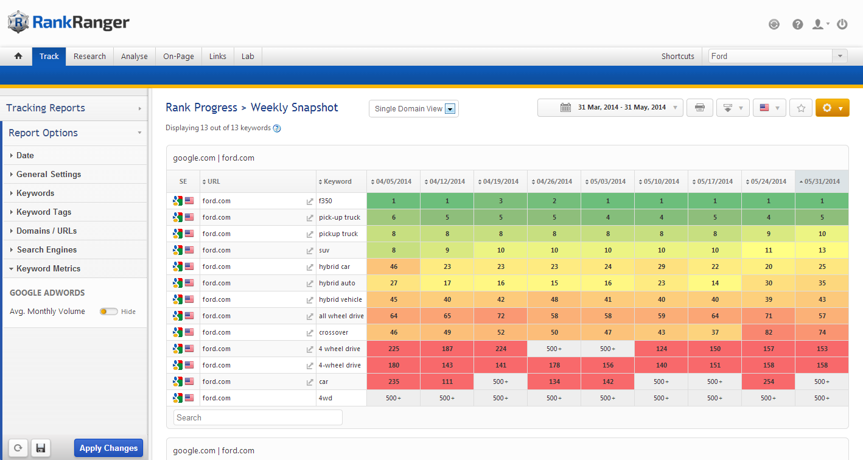This screenshot has width=863, height=460.
Task: Open the orange gear settings button
Action: [x=832, y=108]
